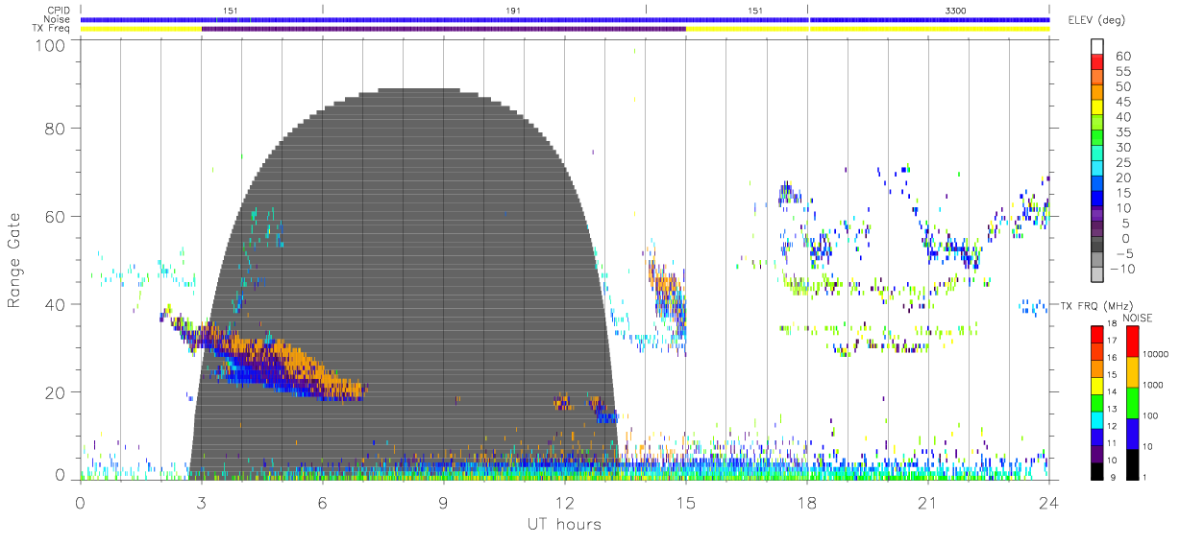1180x544 pixels.
Task: Click x-axis tick label "24"
Action: pyautogui.click(x=1048, y=503)
